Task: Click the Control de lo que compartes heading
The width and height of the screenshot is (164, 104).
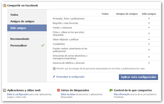Action: coord(133,90)
